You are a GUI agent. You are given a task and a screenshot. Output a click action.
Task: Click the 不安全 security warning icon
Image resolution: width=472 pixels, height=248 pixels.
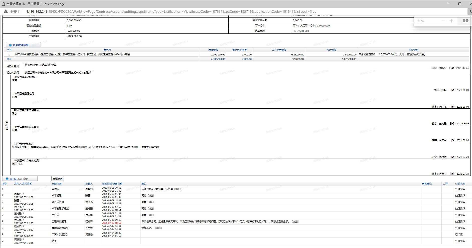(x=6, y=11)
